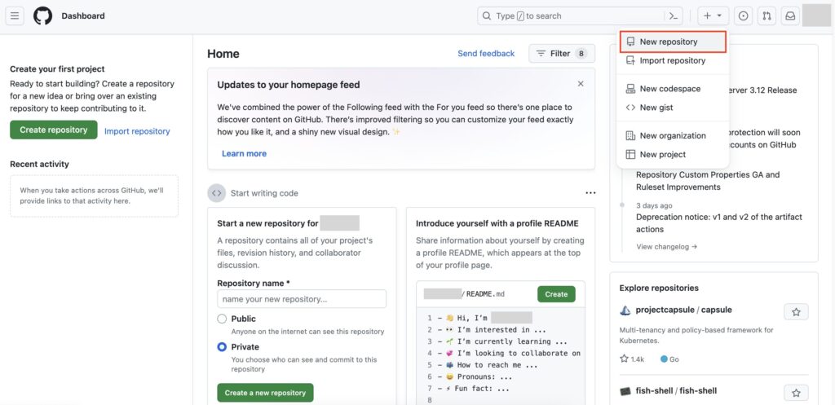This screenshot has width=835, height=405.
Task: Click the Send feedback link
Action: click(x=486, y=53)
